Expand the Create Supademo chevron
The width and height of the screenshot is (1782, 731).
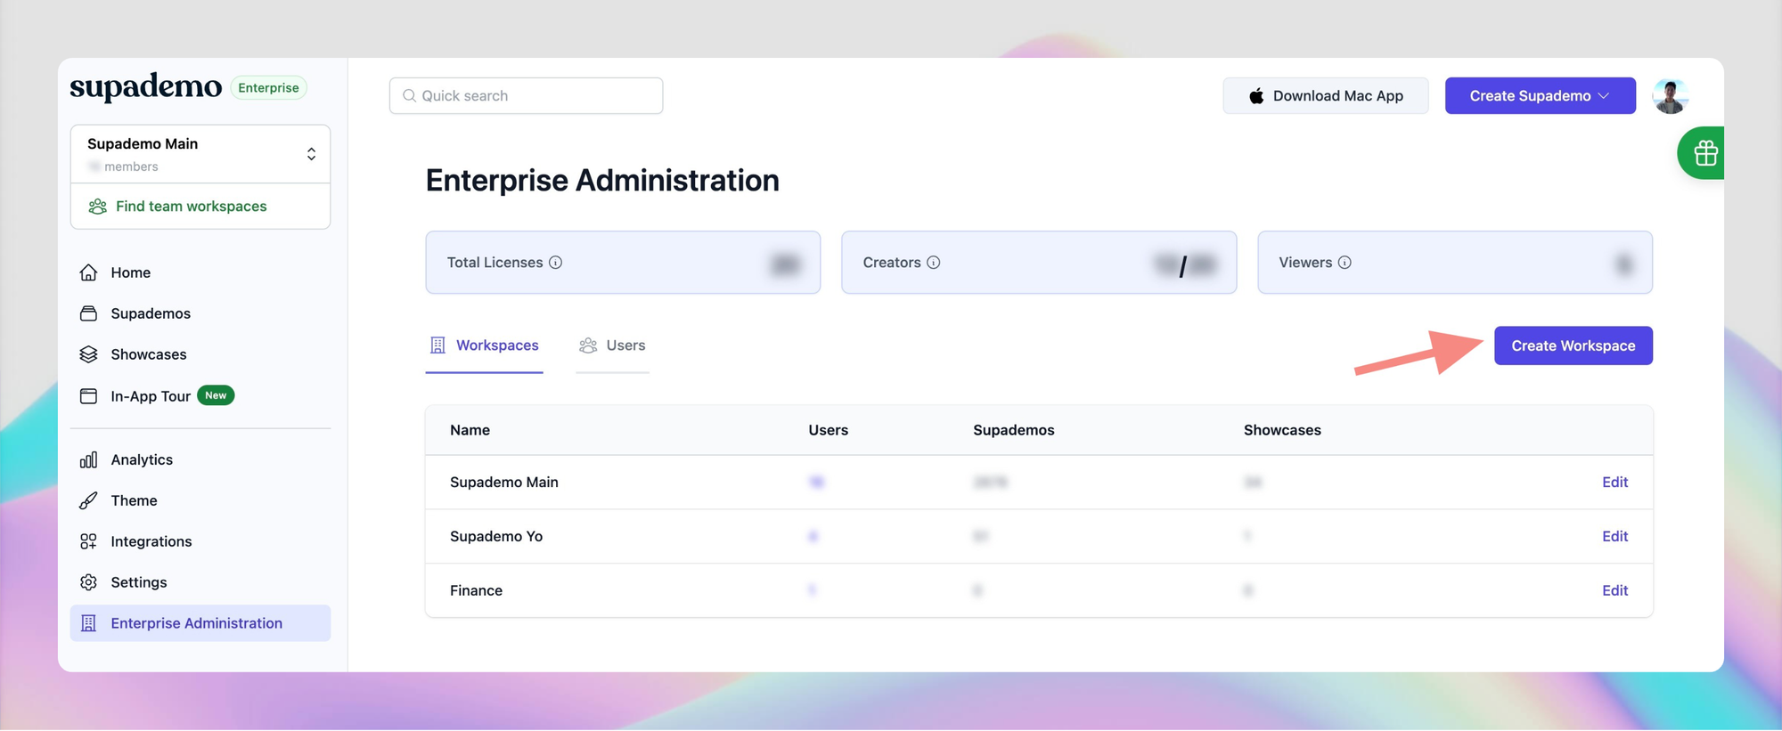tap(1604, 95)
